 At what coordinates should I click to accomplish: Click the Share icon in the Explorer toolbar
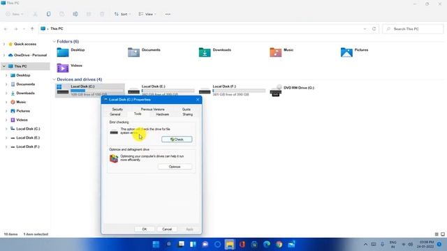pyautogui.click(x=89, y=14)
